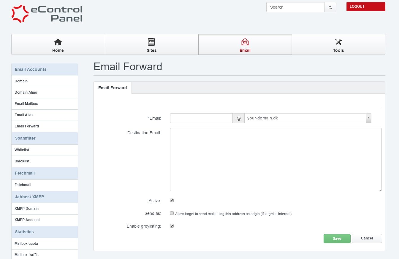The height and width of the screenshot is (259, 399).
Task: Log out using the LOGOUT button
Action: click(365, 6)
